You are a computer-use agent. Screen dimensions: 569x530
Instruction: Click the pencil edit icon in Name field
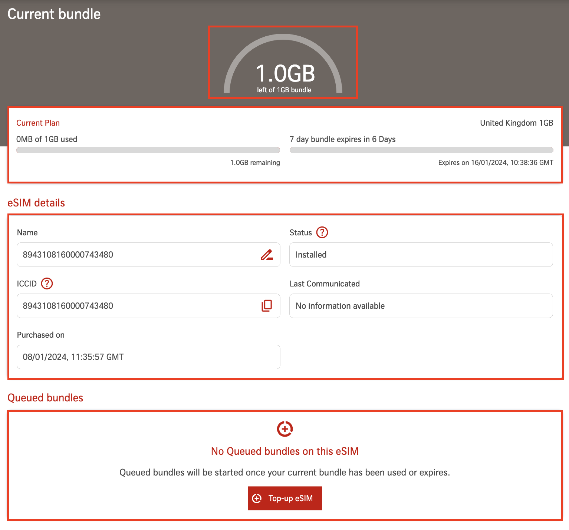pyautogui.click(x=267, y=255)
